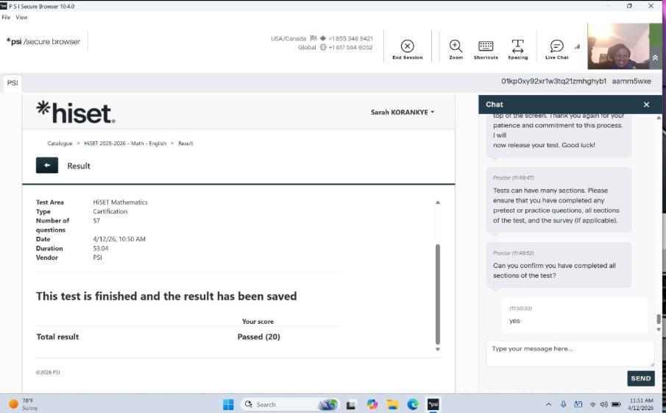Open the weather widget showing 78°F Sunny

click(24, 404)
